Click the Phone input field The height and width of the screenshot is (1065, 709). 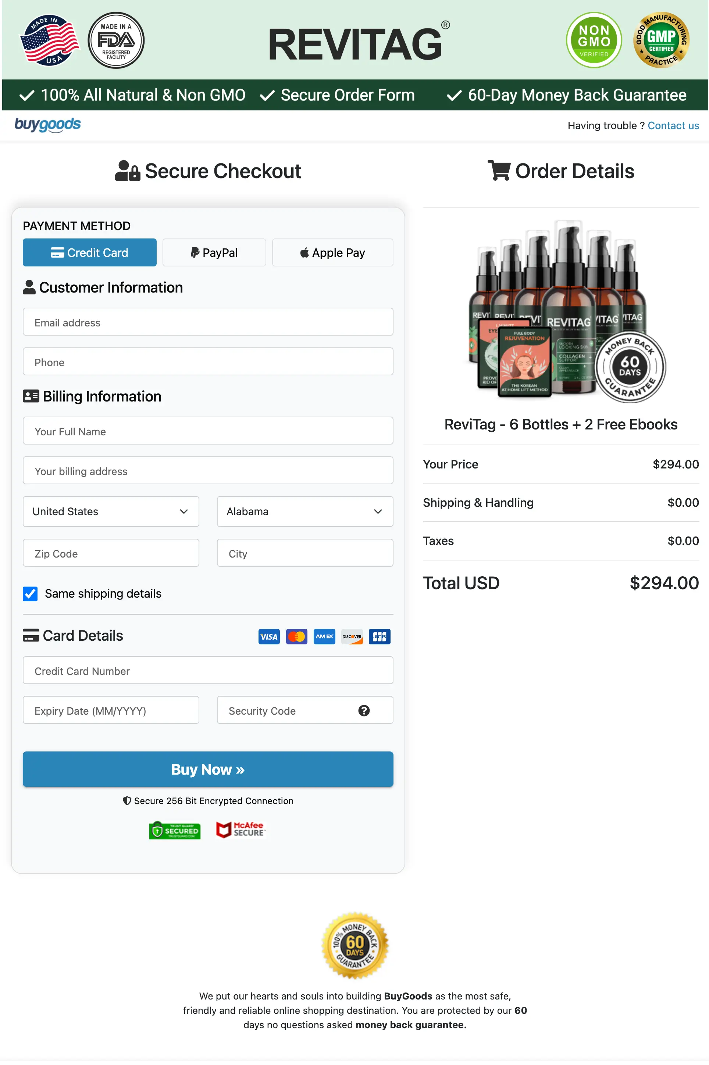208,361
